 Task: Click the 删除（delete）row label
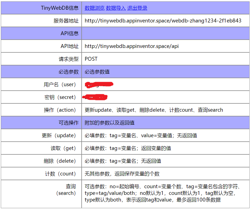pyautogui.click(x=60, y=161)
